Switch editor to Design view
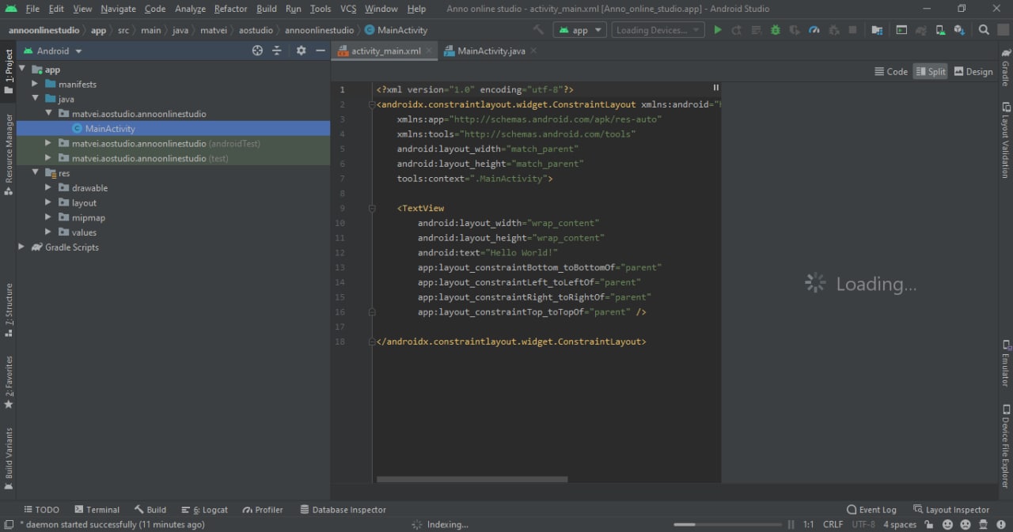Image resolution: width=1013 pixels, height=532 pixels. click(973, 71)
